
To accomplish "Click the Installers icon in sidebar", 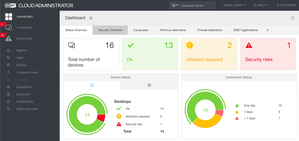I will click(x=8, y=80).
